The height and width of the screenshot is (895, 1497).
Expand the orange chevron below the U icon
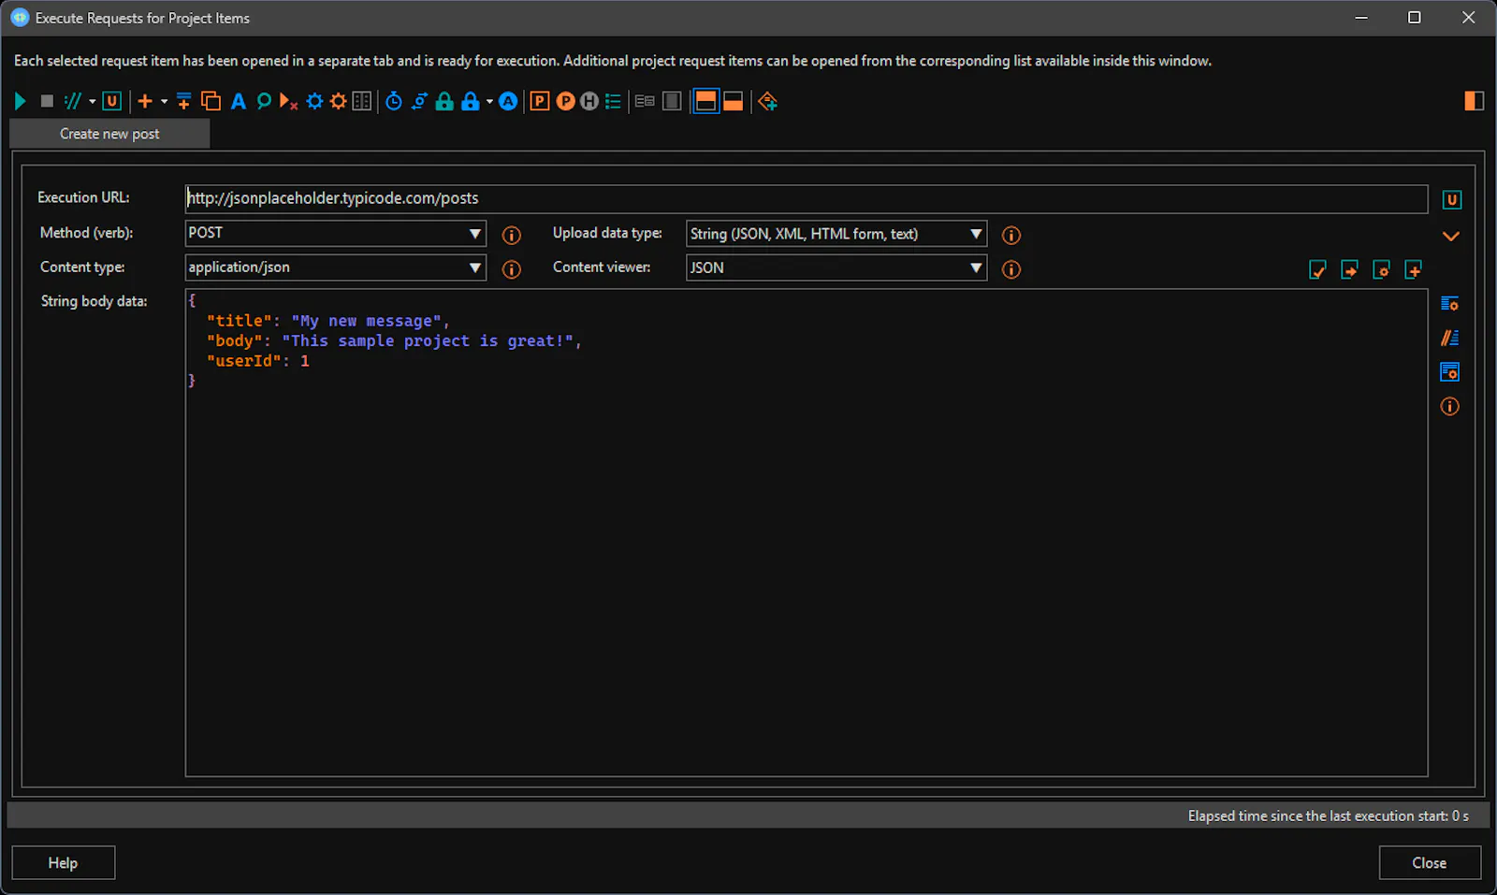tap(1451, 237)
